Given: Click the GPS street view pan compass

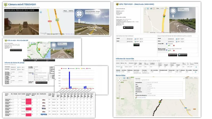Looking at the screenshot, I should click(173, 11).
